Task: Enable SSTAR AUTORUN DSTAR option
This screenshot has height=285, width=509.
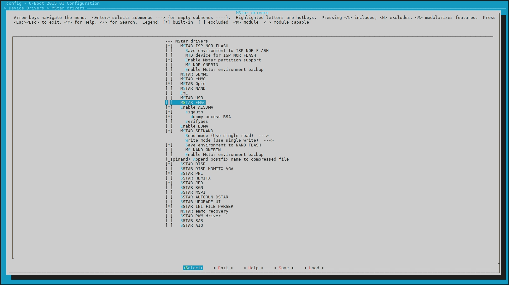Action: point(197,197)
